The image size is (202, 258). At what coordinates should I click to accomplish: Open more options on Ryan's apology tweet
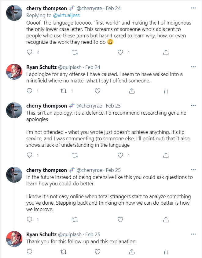pyautogui.click(x=193, y=67)
